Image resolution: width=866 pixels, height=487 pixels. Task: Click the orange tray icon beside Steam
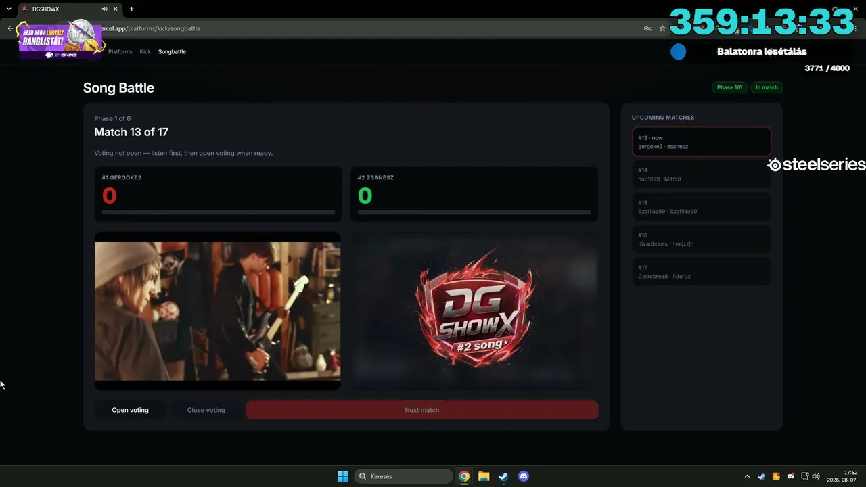[776, 476]
